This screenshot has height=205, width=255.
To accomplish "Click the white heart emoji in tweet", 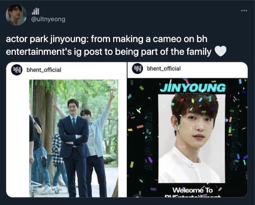I will pos(220,51).
